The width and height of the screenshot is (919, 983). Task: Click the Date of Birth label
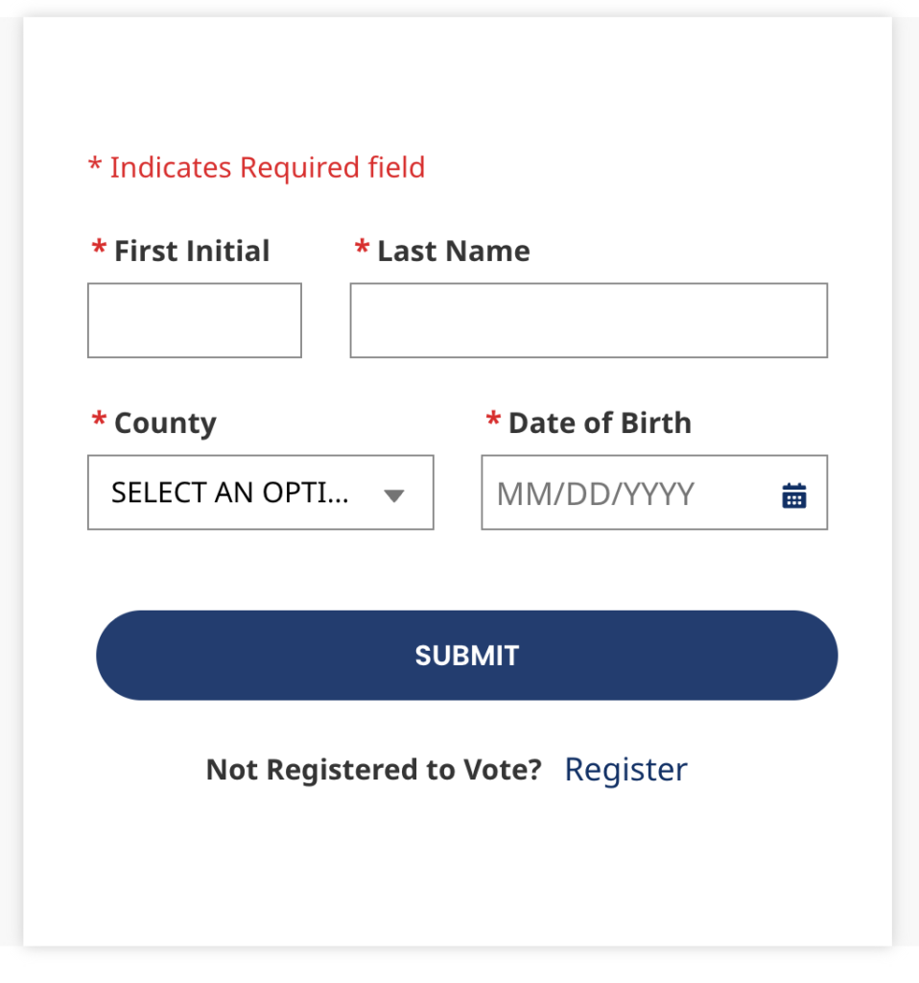[600, 423]
